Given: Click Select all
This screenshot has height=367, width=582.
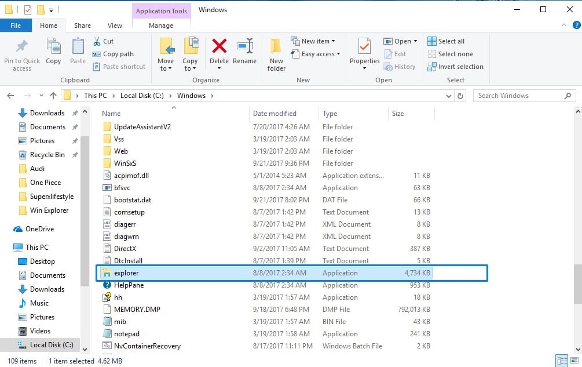Looking at the screenshot, I should pyautogui.click(x=446, y=41).
